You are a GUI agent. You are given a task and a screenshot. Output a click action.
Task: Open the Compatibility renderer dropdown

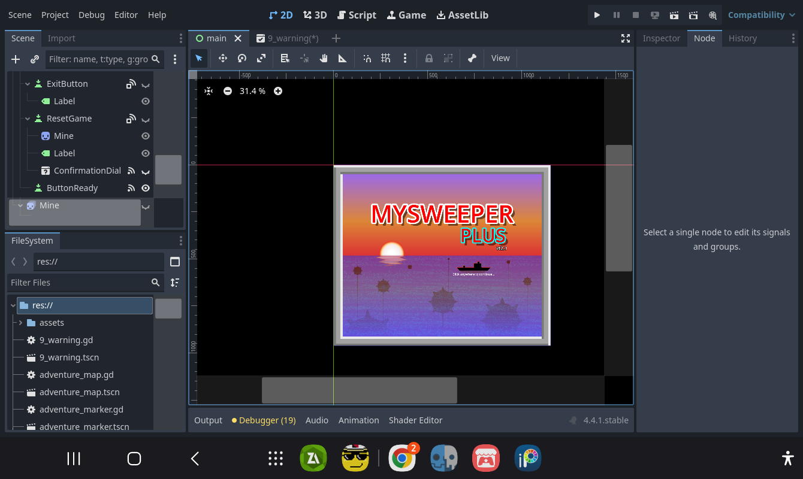(761, 15)
